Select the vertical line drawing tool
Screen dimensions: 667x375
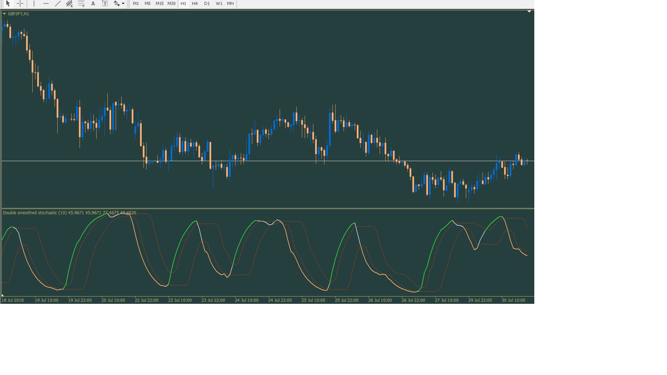point(34,3)
